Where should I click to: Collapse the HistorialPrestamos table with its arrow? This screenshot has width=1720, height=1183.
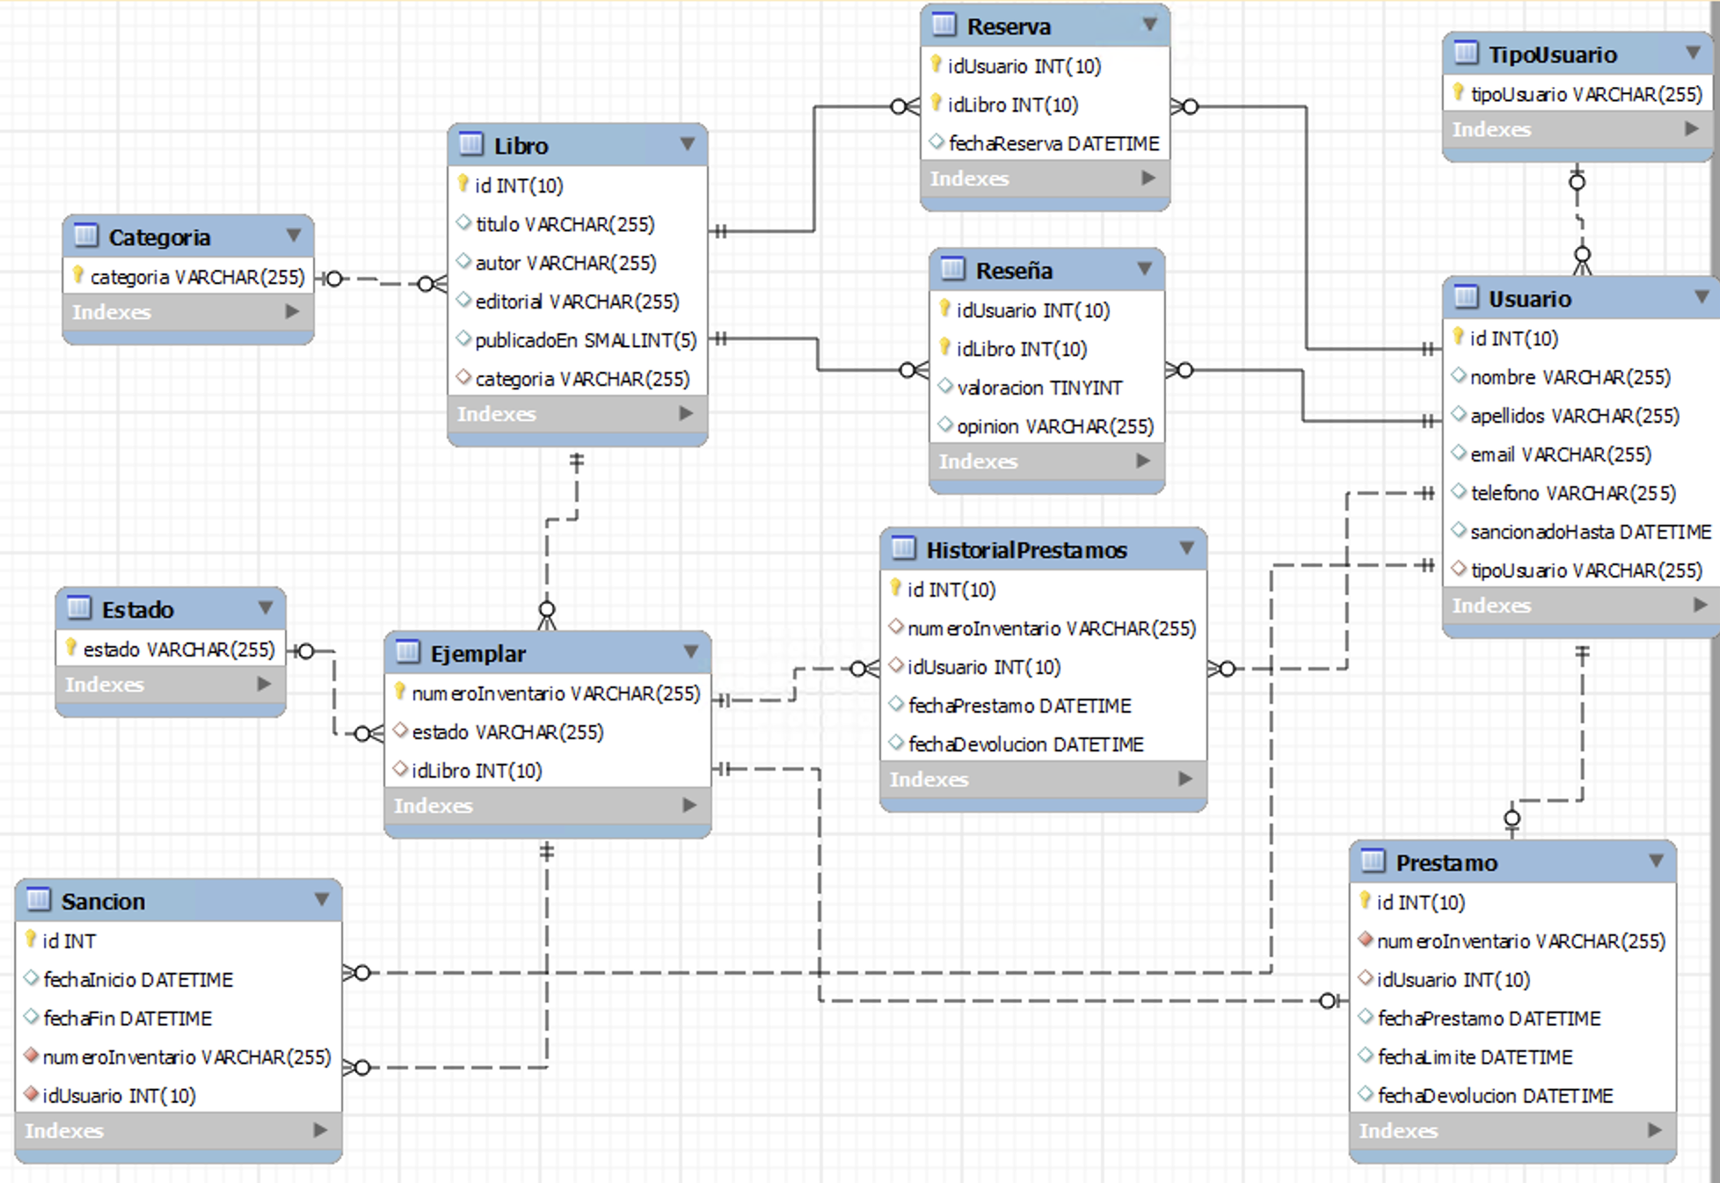click(1187, 548)
